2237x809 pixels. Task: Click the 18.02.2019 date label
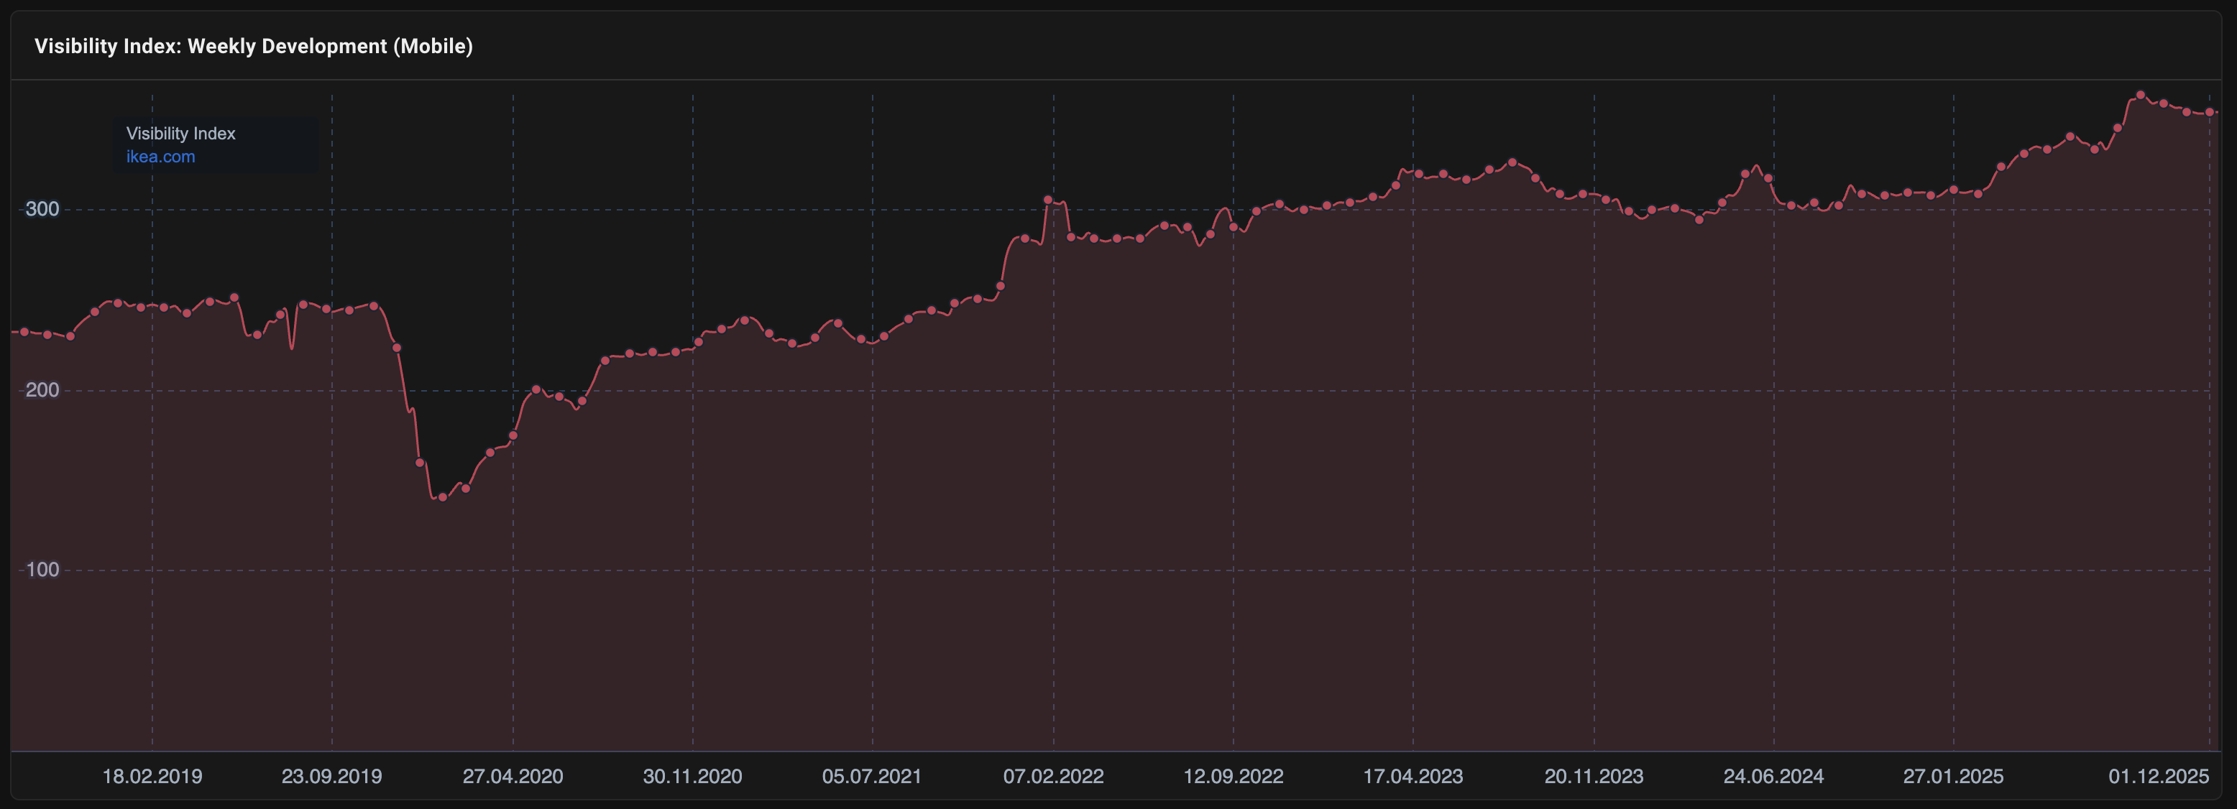click(152, 776)
